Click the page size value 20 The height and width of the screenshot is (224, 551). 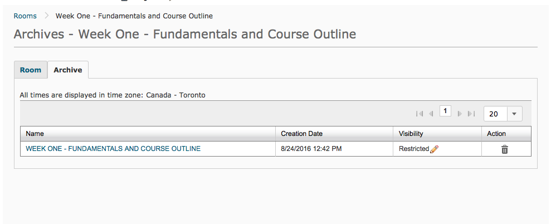494,114
